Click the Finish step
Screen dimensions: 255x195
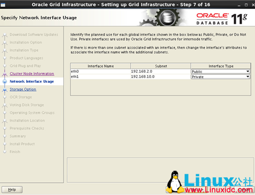tap(15, 152)
